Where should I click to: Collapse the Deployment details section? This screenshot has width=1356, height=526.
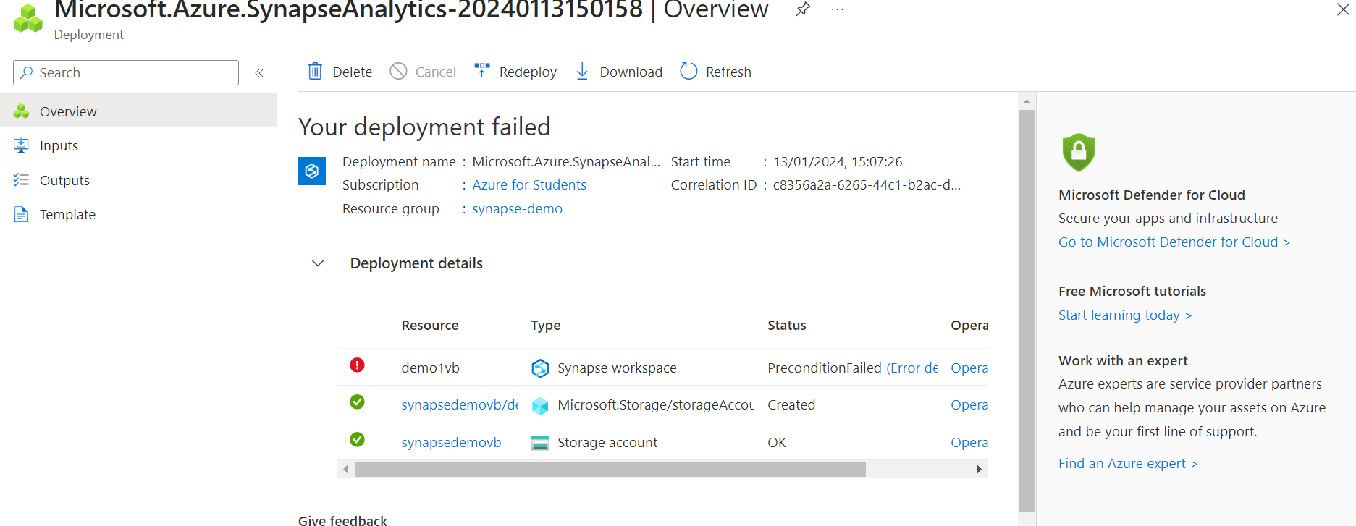[x=318, y=263]
